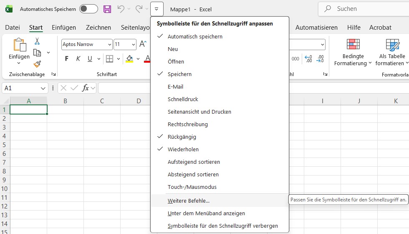This screenshot has height=234, width=409.
Task: Switch to the Einfügen ribbon tab
Action: [64, 28]
